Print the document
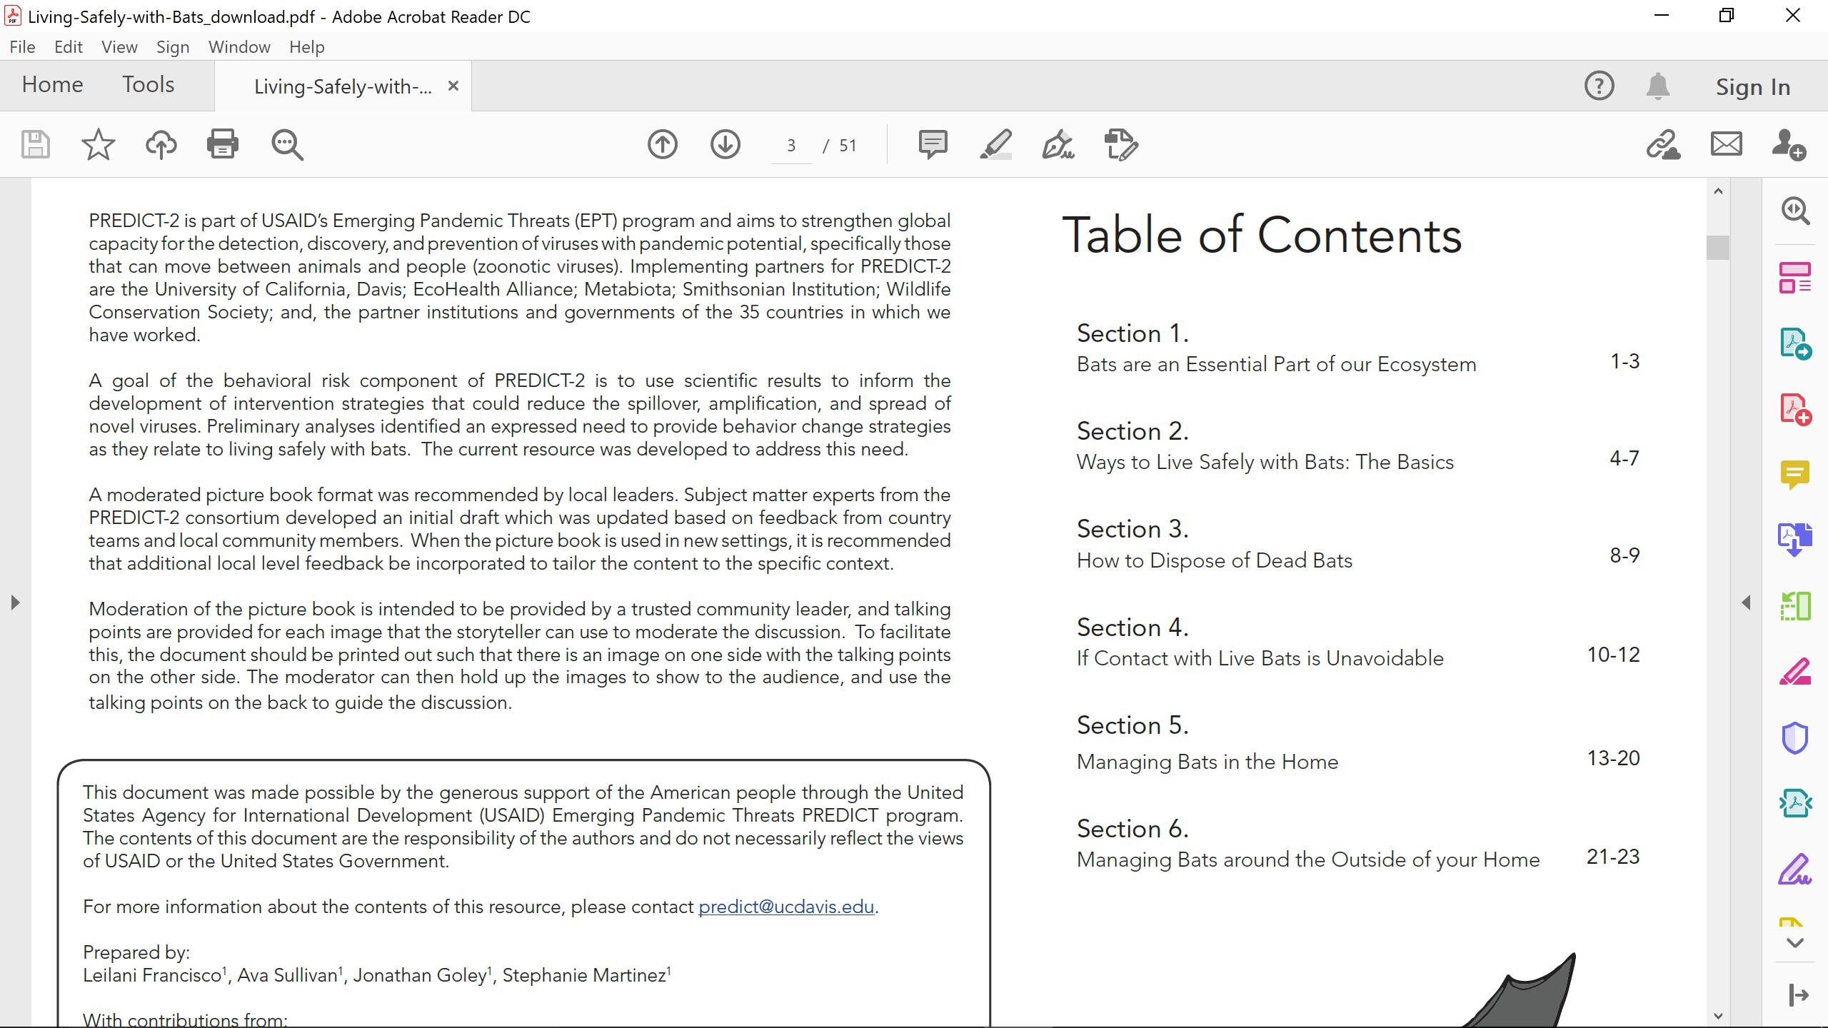The image size is (1828, 1028). pyautogui.click(x=223, y=145)
